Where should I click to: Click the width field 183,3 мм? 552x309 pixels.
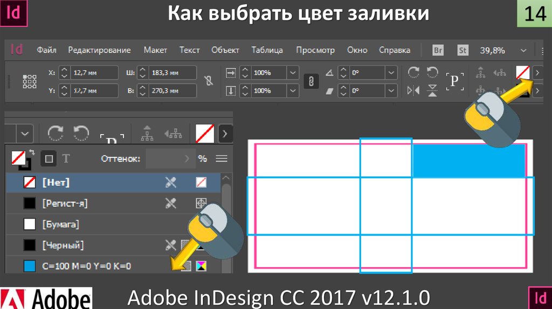(x=172, y=73)
